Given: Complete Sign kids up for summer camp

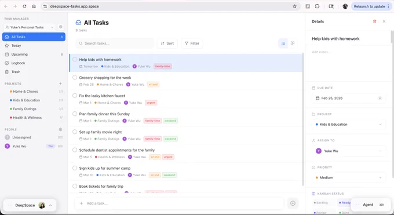Looking at the screenshot, I should [x=75, y=168].
